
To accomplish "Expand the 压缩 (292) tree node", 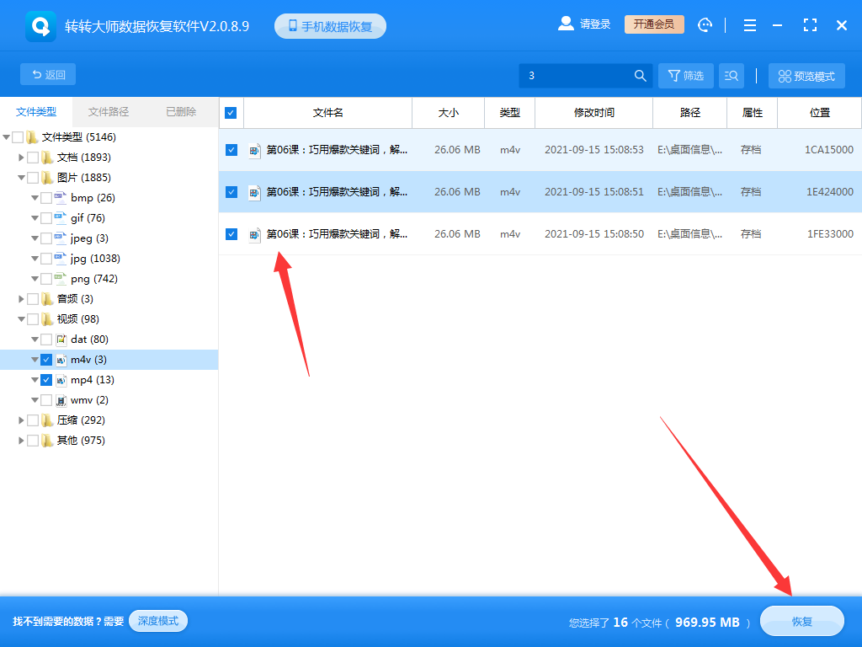I will [x=20, y=420].
